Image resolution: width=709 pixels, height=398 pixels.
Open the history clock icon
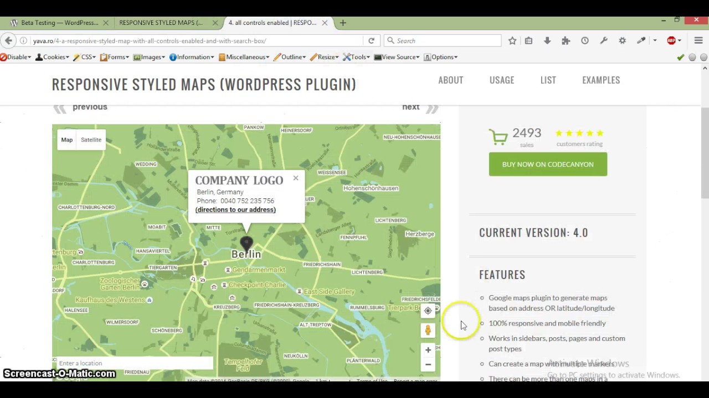[584, 40]
